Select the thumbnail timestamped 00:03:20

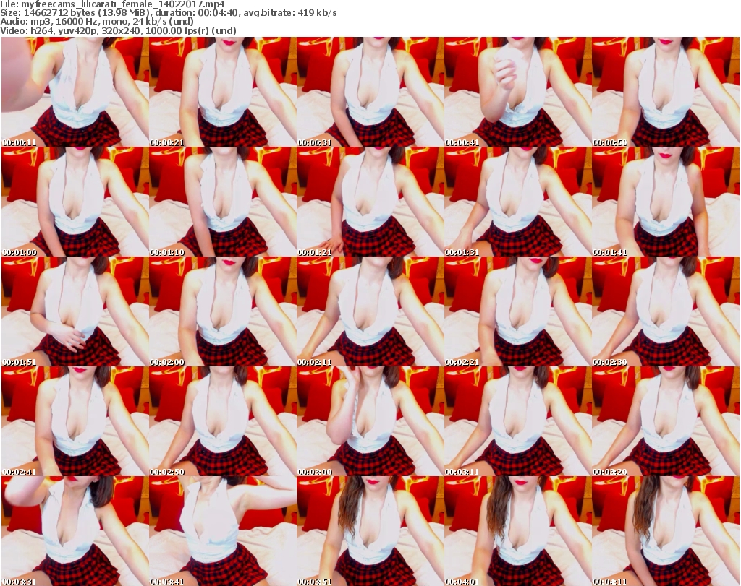(666, 421)
